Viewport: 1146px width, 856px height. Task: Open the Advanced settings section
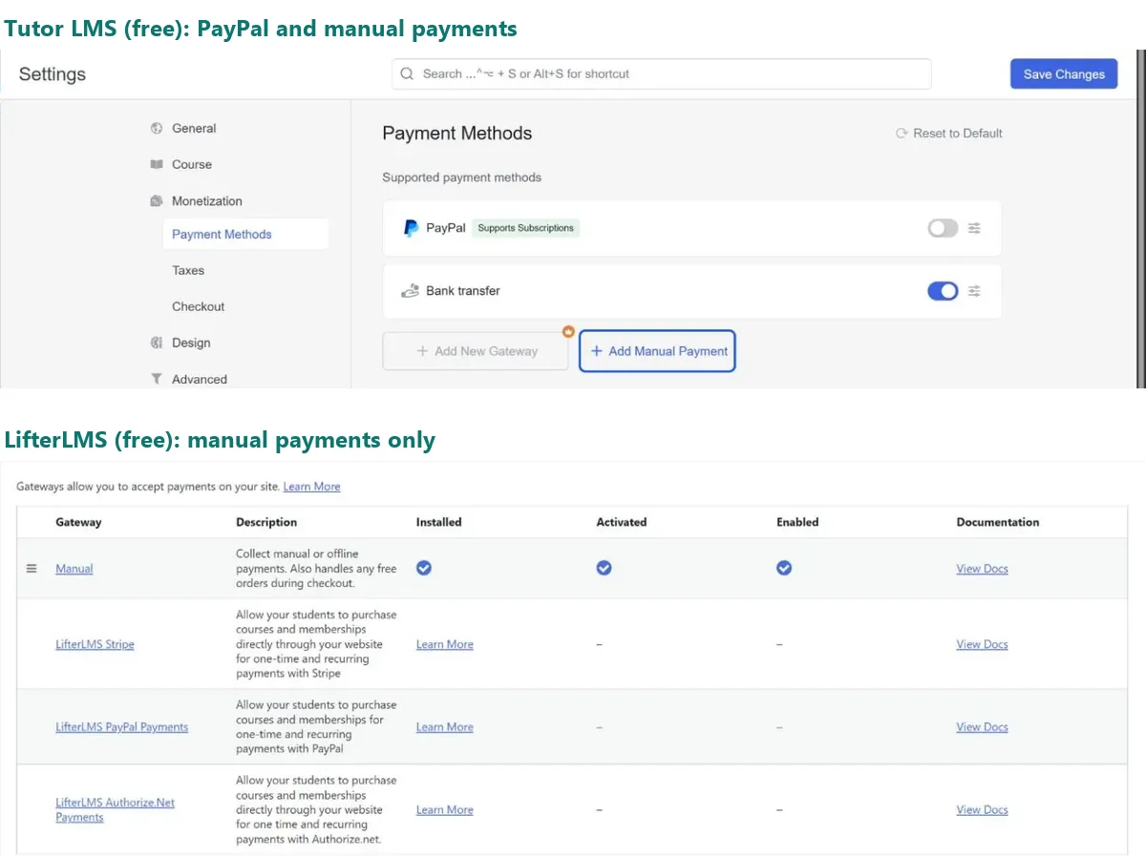click(200, 379)
